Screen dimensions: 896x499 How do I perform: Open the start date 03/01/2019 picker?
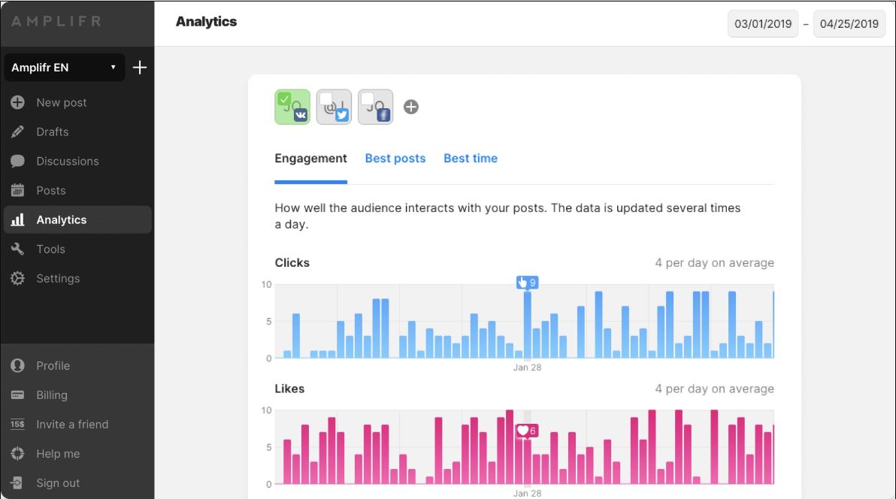tap(763, 23)
